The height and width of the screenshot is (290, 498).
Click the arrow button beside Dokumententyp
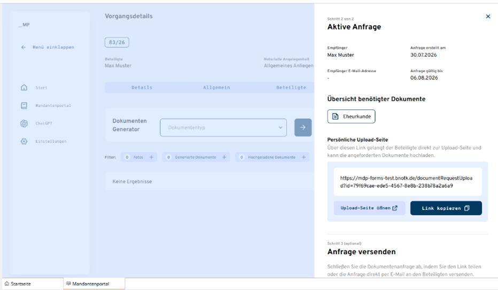(302, 128)
